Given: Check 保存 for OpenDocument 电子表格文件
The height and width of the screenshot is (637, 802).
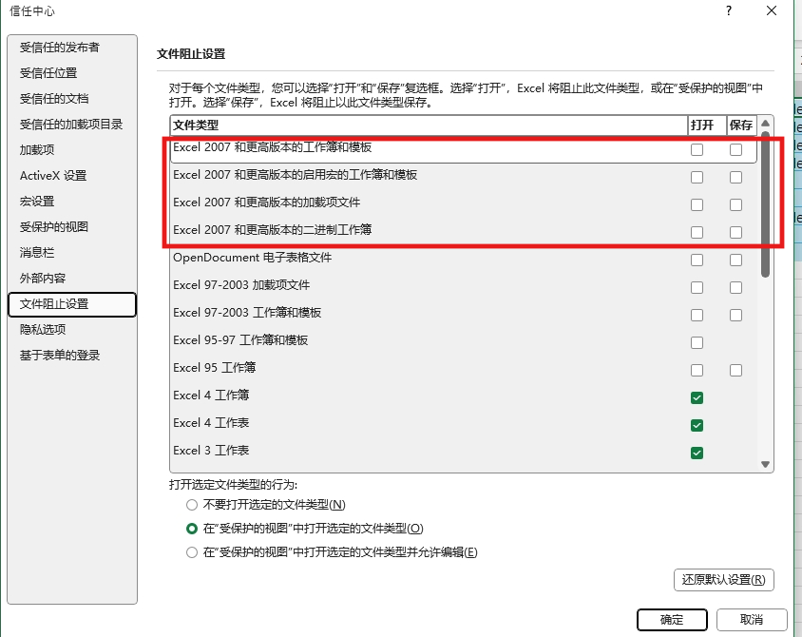Looking at the screenshot, I should (735, 260).
